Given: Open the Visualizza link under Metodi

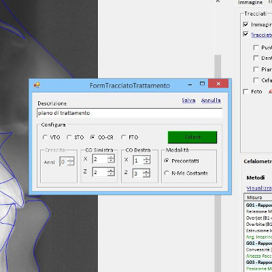Looking at the screenshot, I should (259, 188).
